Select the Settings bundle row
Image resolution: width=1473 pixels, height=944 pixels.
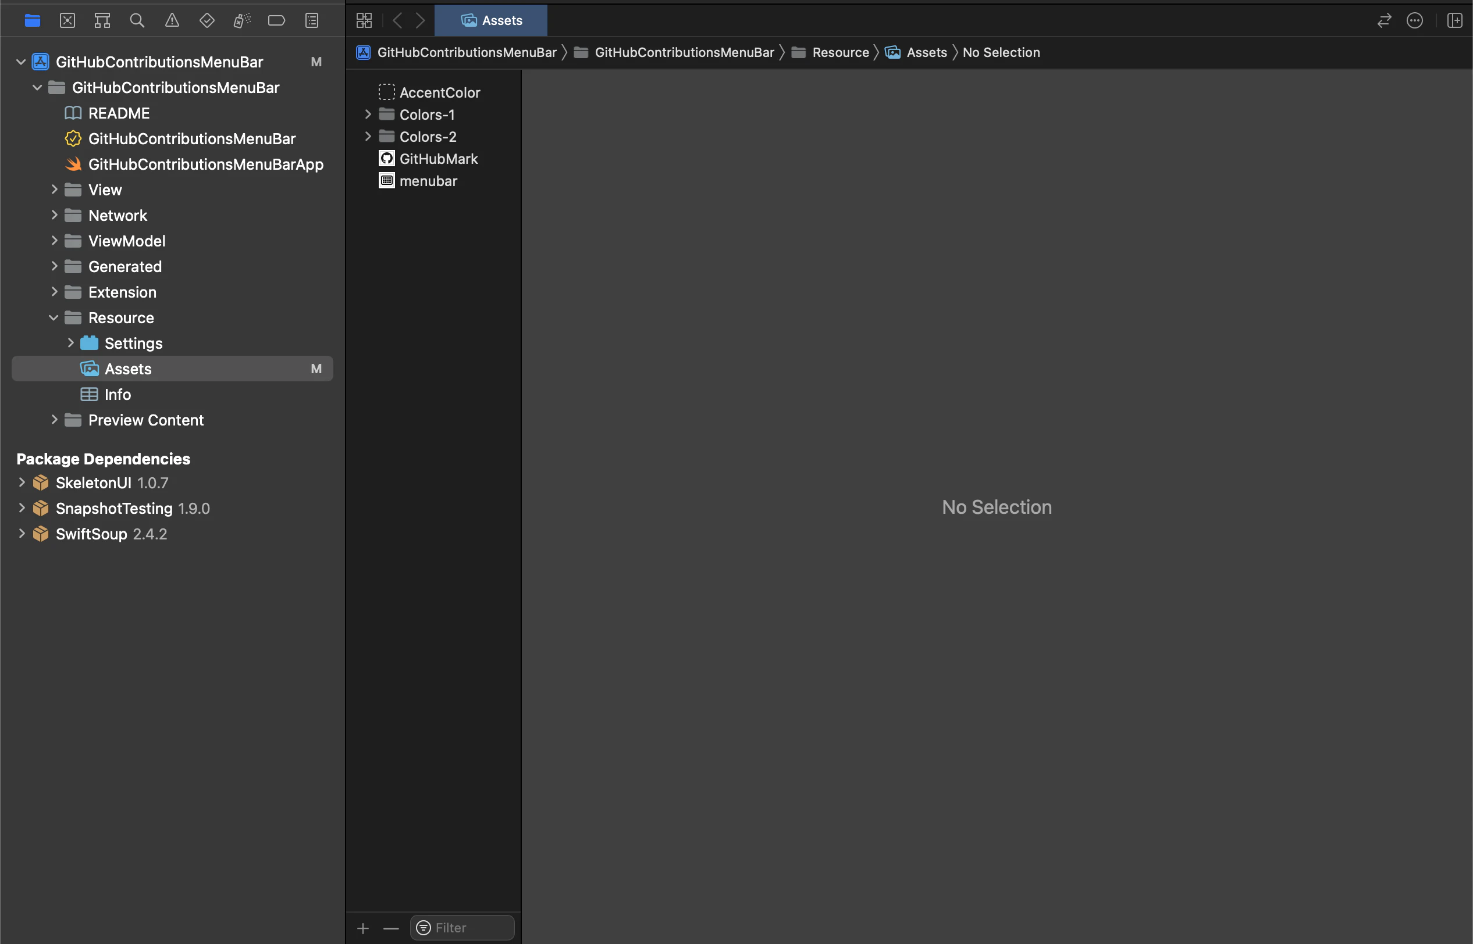click(172, 342)
